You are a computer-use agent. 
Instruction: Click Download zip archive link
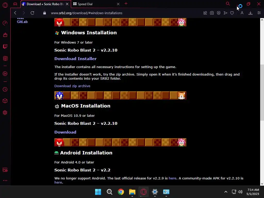click(72, 86)
